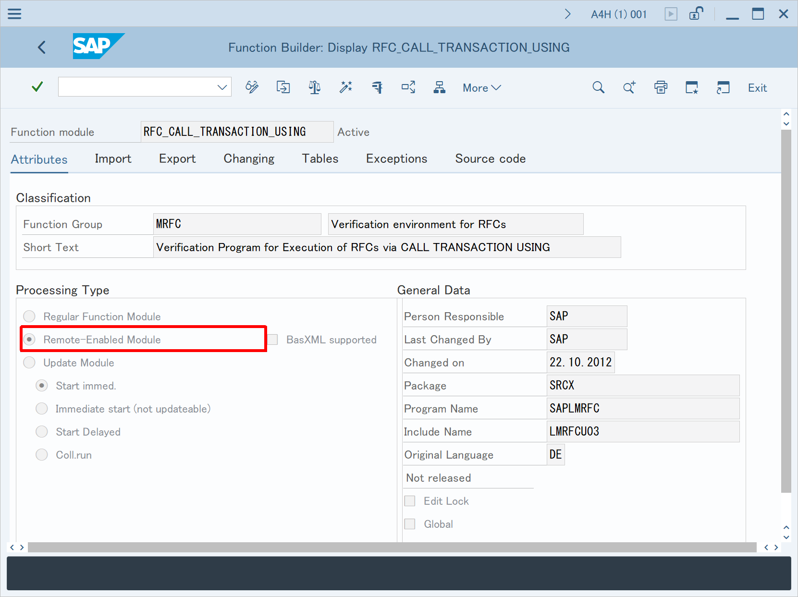Click the Exit button
Image resolution: width=798 pixels, height=597 pixels.
(757, 88)
